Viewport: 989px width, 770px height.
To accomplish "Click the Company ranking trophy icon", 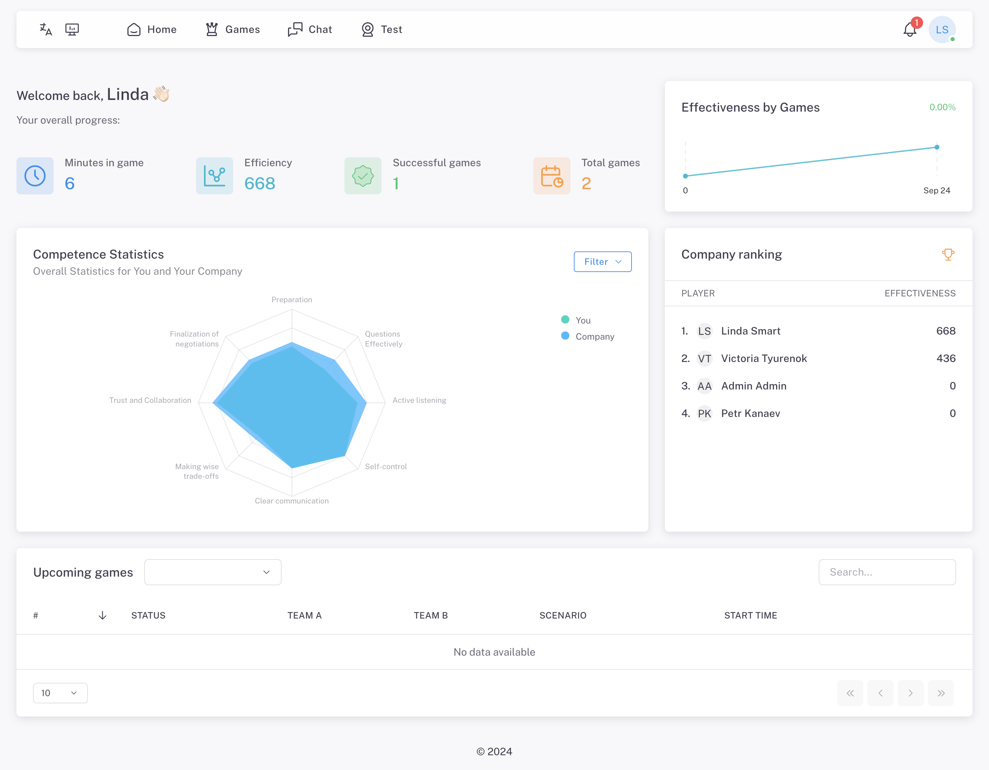I will (x=948, y=254).
